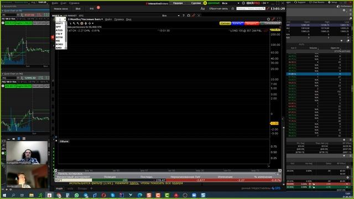Click the MSFT row in quote panel
354x199 pixels.
tap(168, 180)
